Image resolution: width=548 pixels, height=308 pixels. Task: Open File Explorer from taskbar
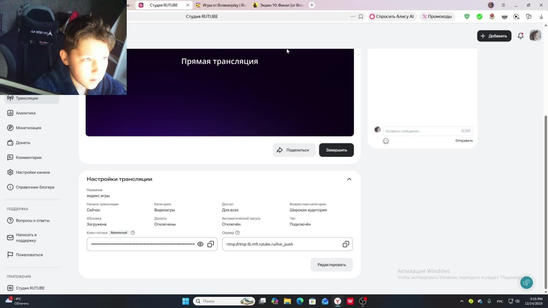click(287, 301)
